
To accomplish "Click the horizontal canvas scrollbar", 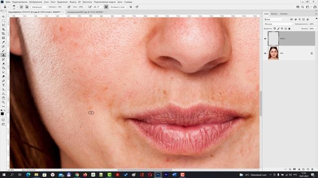I will [x=145, y=170].
